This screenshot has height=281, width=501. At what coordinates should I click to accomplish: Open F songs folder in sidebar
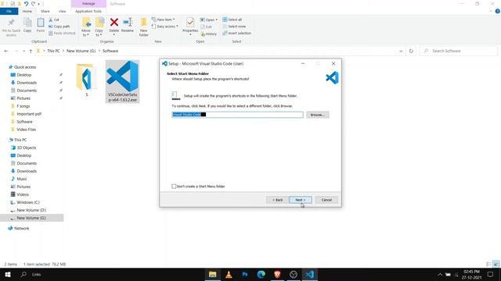pyautogui.click(x=23, y=106)
